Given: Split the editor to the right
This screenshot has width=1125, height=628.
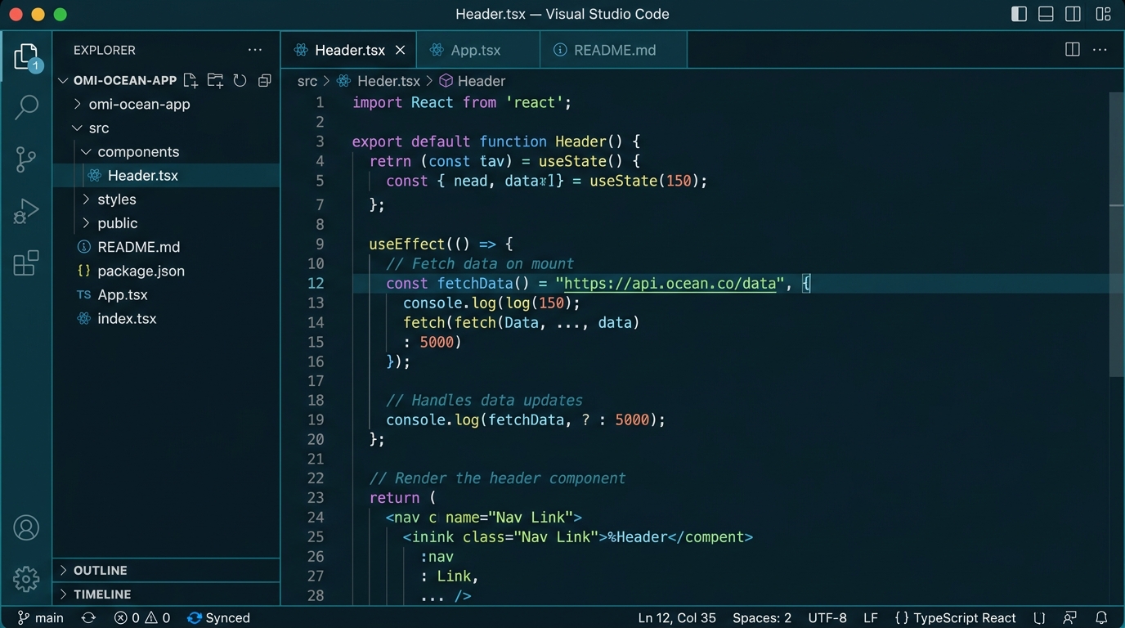Looking at the screenshot, I should (x=1073, y=50).
